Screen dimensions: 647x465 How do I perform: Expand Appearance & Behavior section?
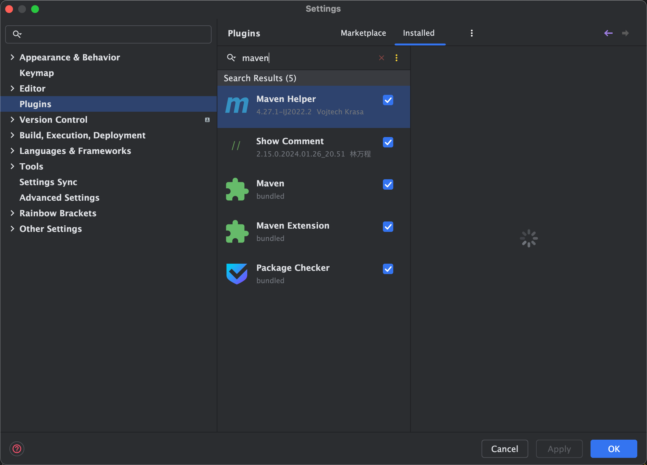tap(12, 57)
